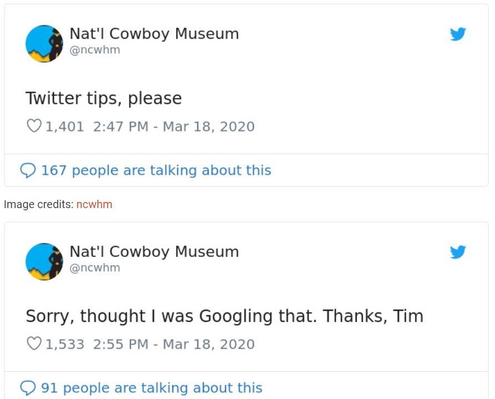Click the "2:55 PM - Mar 18, 2020" timestamp
The height and width of the screenshot is (399, 495).
click(x=174, y=344)
